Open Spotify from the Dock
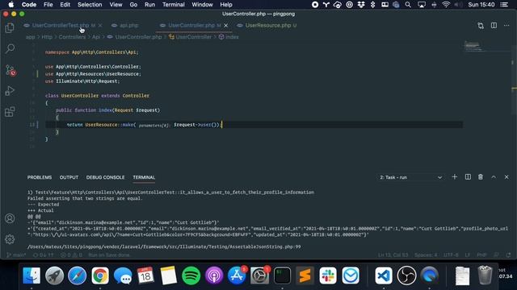This screenshot has height=290, width=517. 191,275
